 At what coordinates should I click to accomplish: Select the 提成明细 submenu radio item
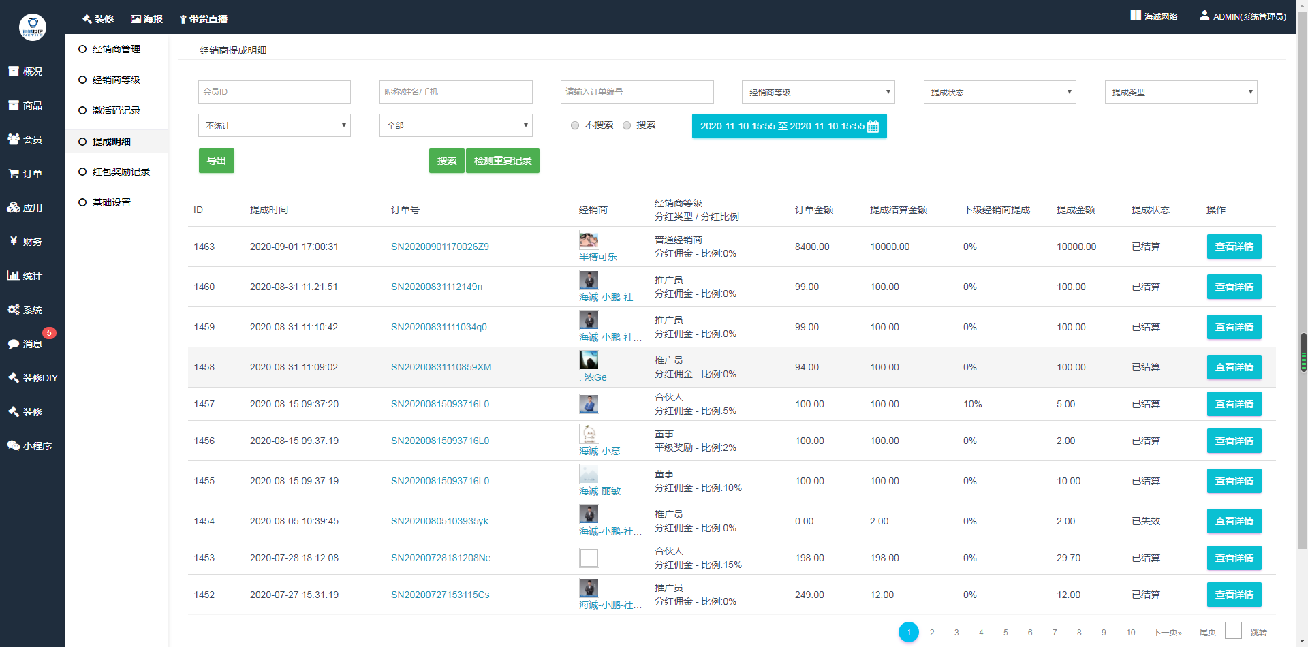82,142
